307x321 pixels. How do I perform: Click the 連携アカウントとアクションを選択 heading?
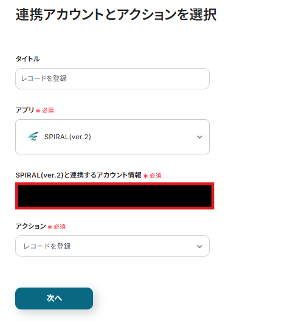coord(116,15)
